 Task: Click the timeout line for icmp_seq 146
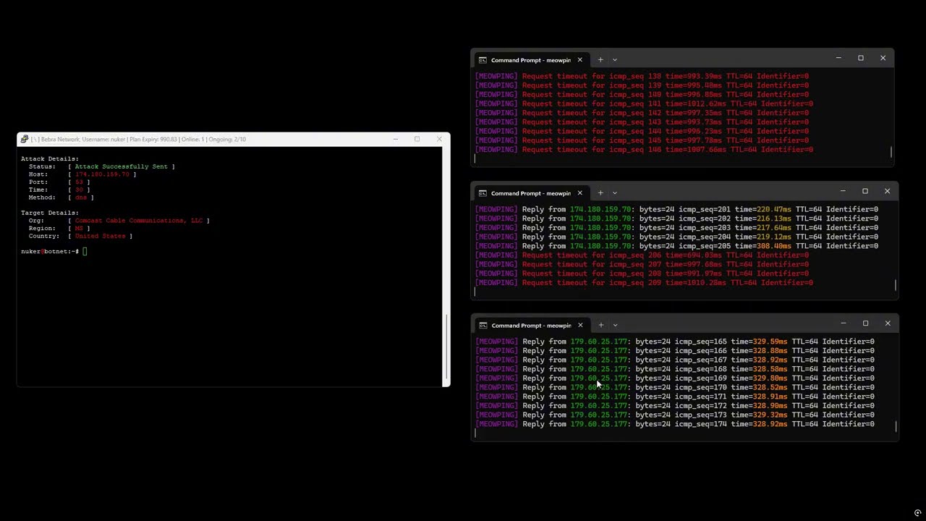[644, 150]
